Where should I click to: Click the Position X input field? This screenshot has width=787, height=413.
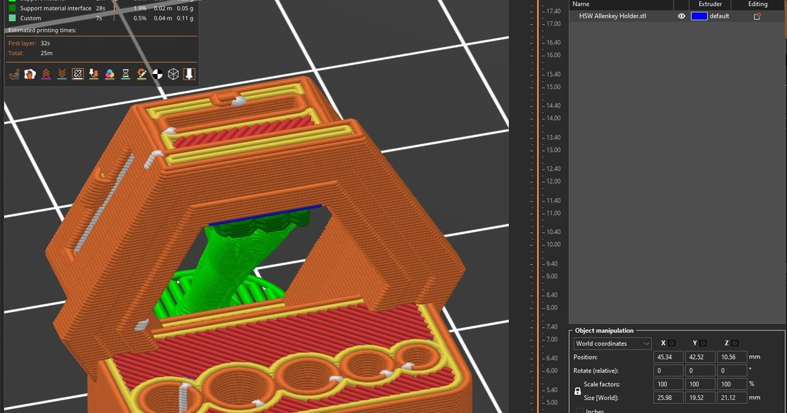point(667,357)
